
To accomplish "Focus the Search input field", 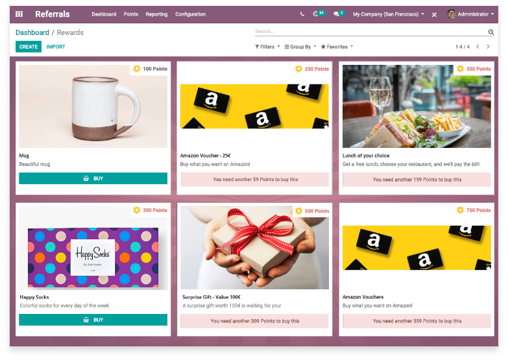I will [371, 31].
